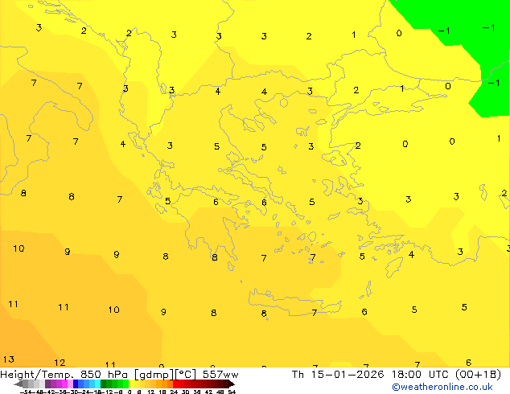The width and height of the screenshot is (510, 394).
Task: Pick the dark blue legend swatch
Action: (x=76, y=384)
